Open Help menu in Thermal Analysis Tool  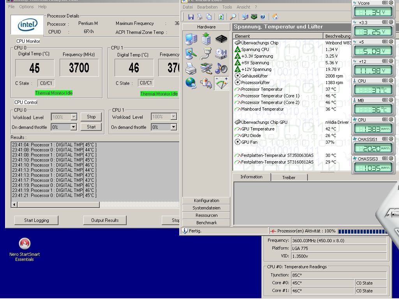tap(42, 7)
